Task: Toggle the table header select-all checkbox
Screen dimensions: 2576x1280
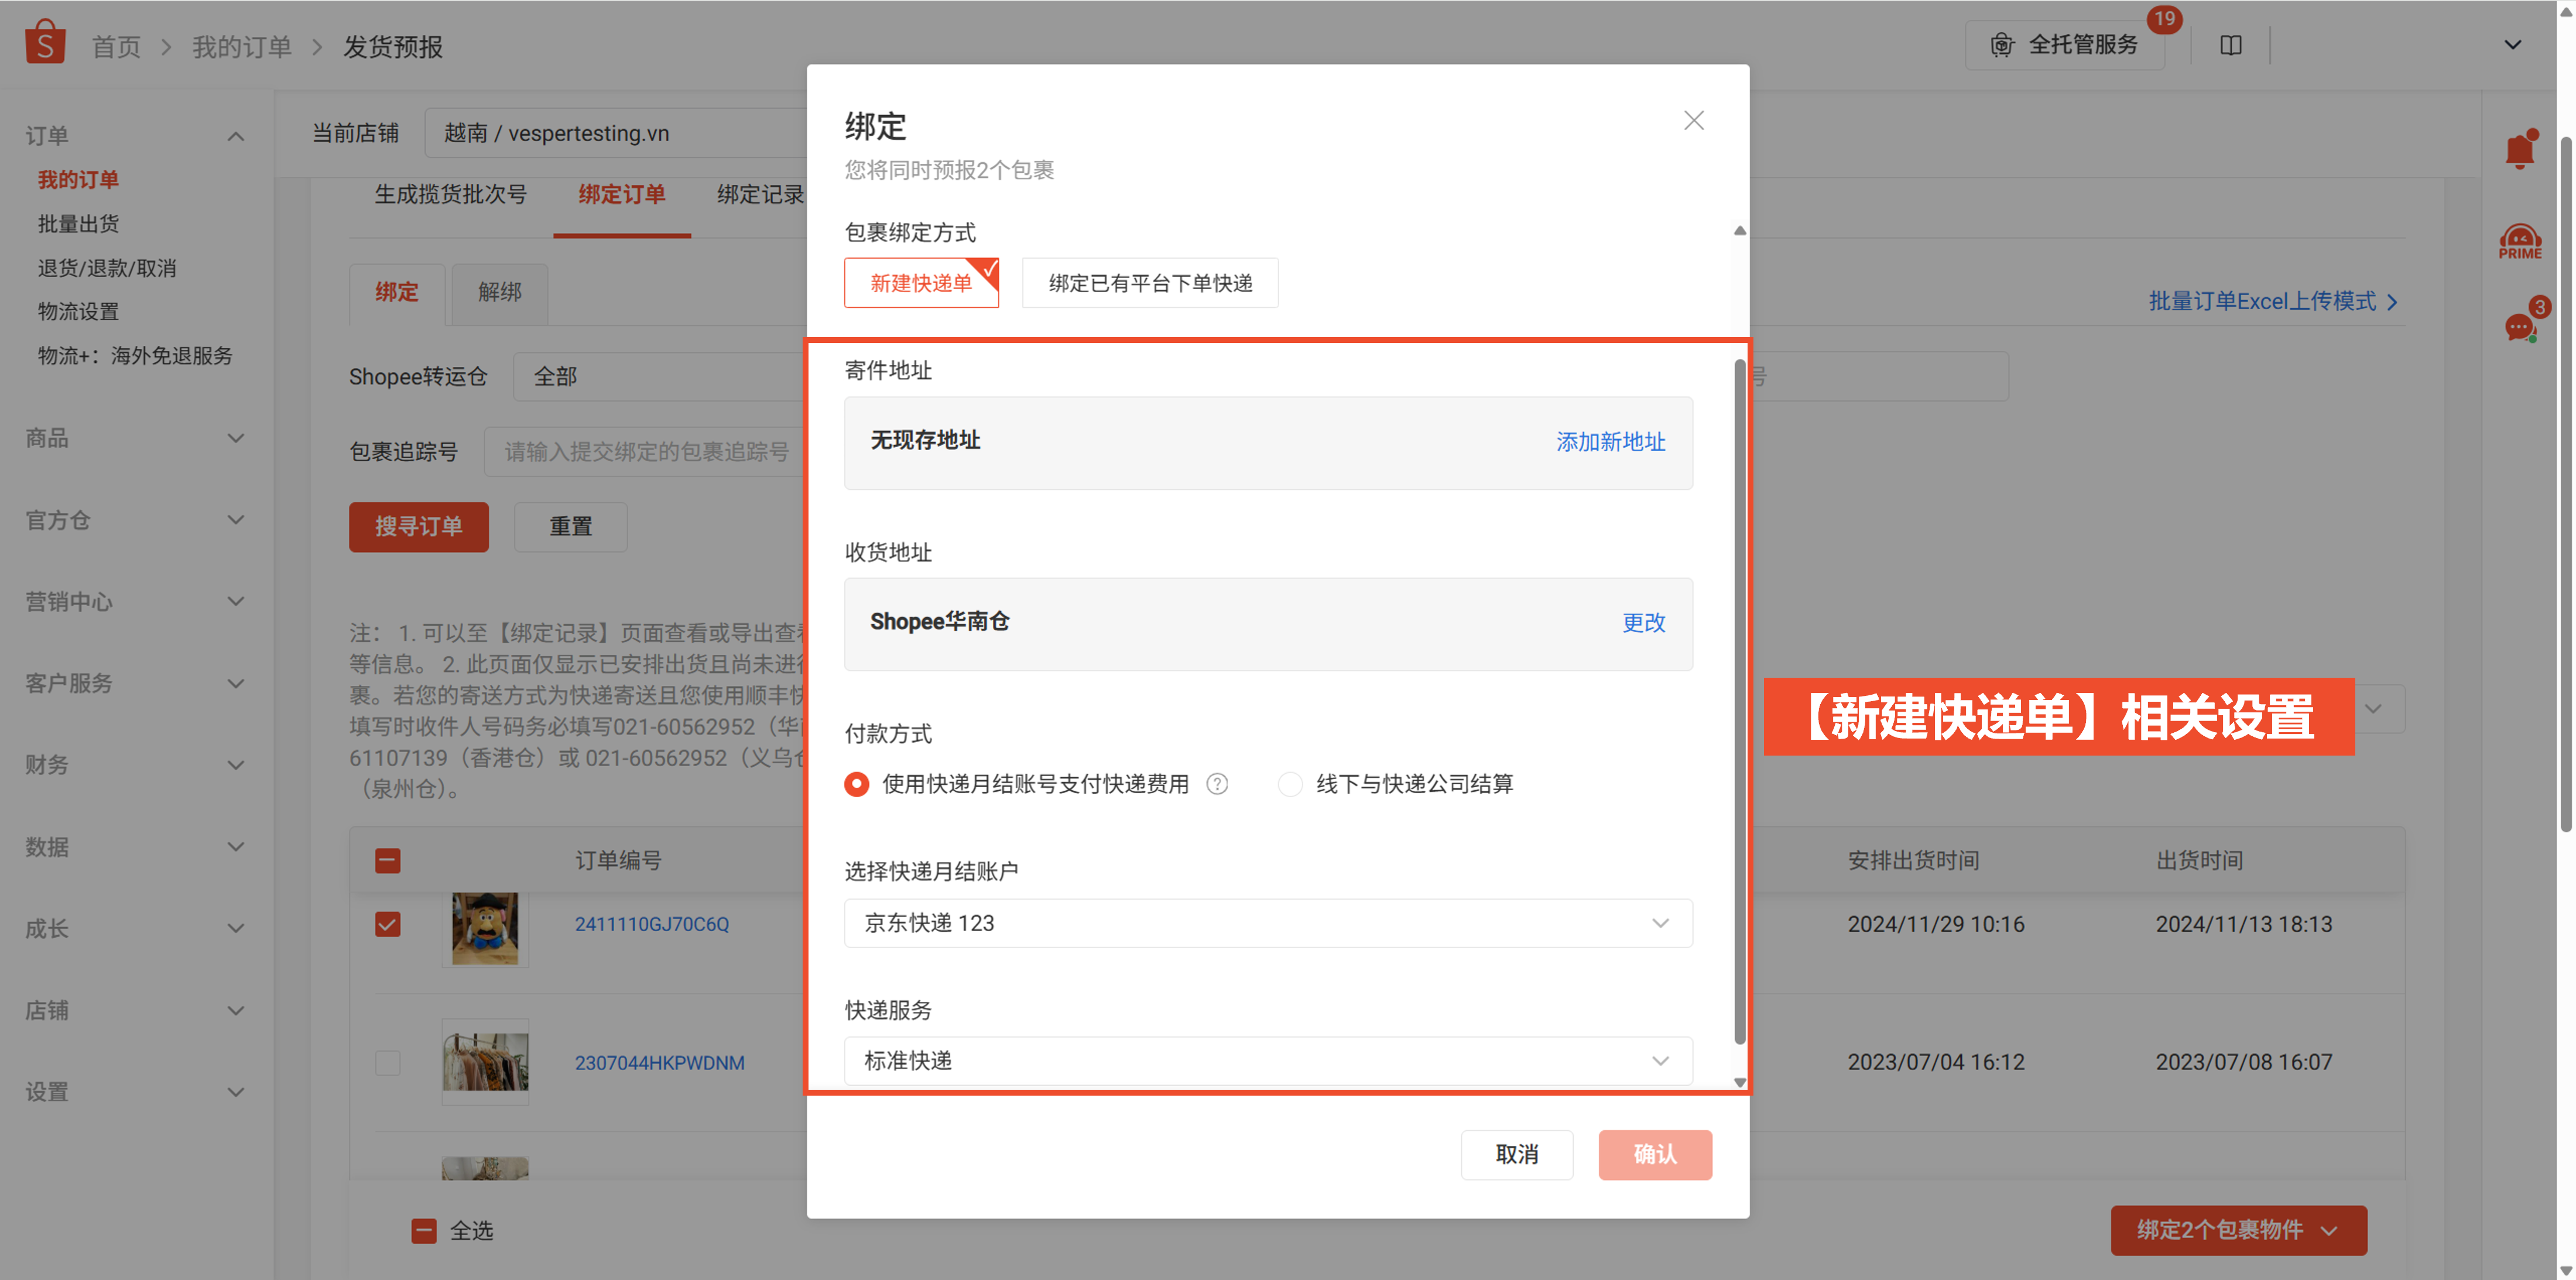Action: (388, 860)
